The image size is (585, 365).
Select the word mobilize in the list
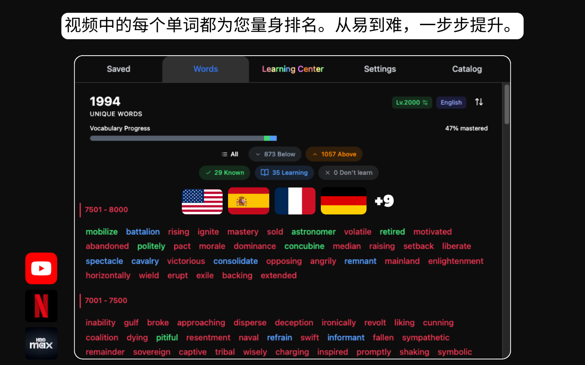(101, 231)
